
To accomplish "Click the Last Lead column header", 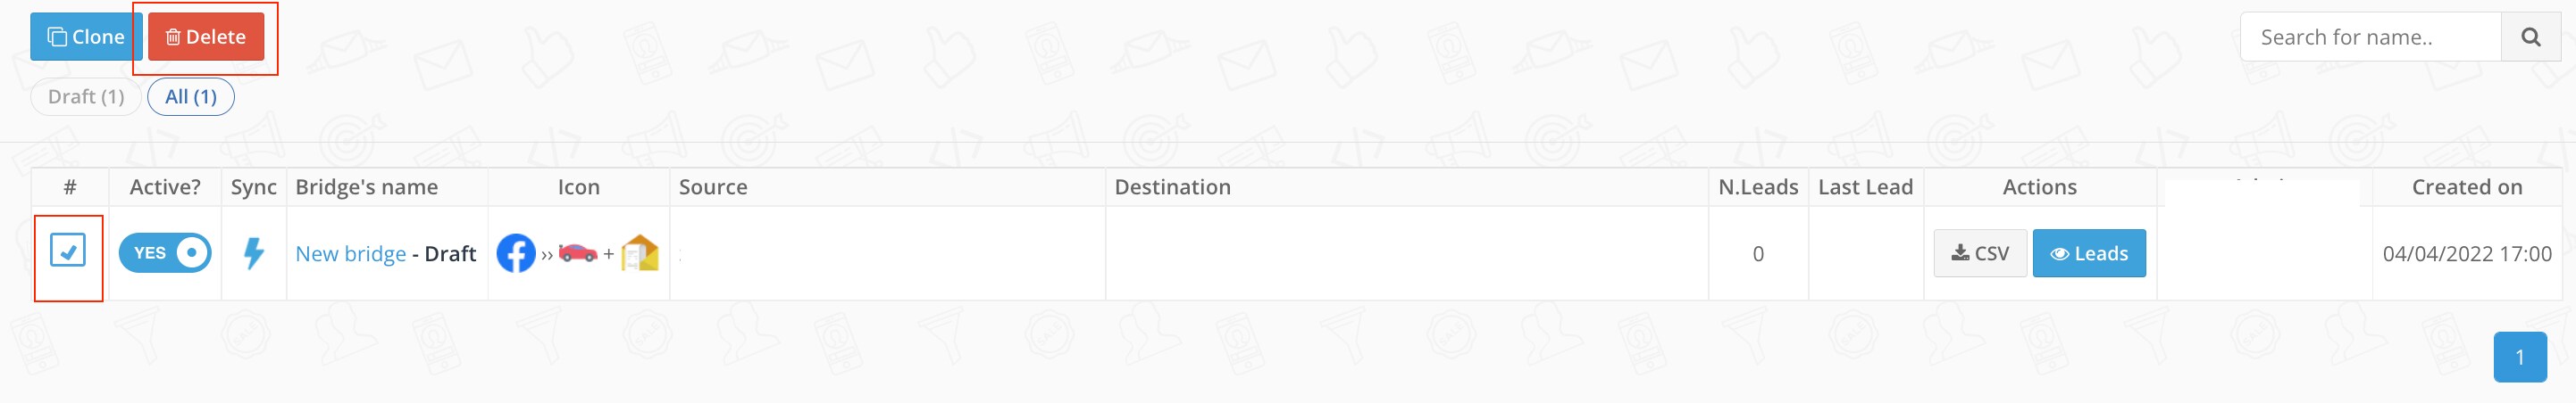I will click(x=1865, y=187).
